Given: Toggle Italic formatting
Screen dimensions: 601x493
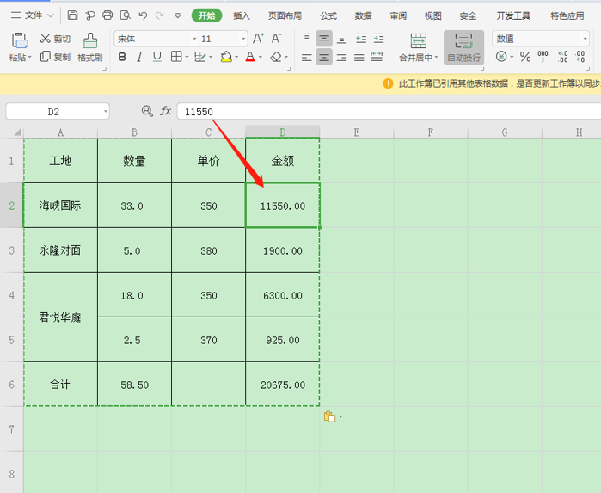Looking at the screenshot, I should 139,57.
